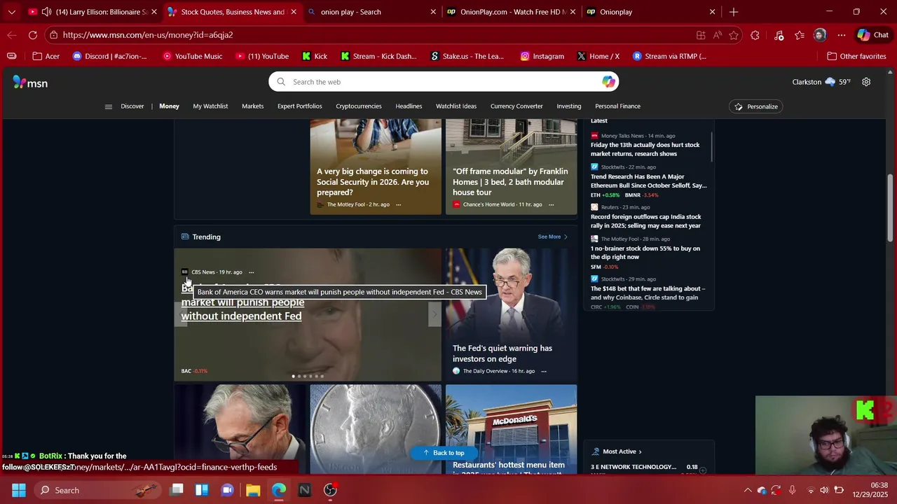The image size is (897, 504).
Task: Open The Fed's quiet warning article
Action: (x=502, y=353)
